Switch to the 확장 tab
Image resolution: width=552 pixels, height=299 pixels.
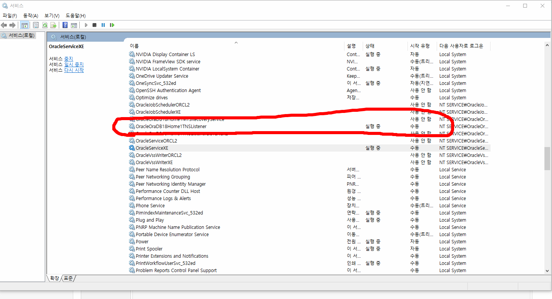pos(55,278)
